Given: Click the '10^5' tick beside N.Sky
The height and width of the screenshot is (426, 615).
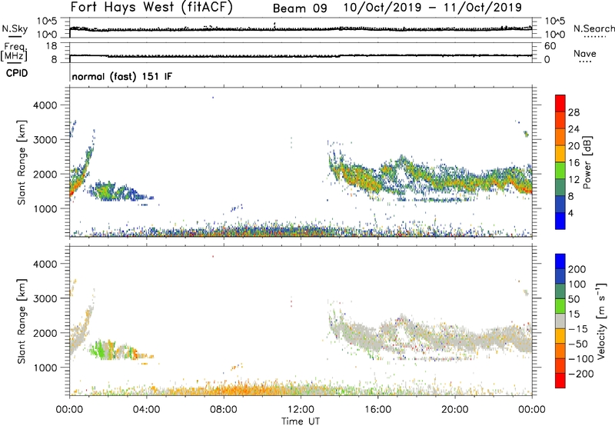Looking at the screenshot, I should 47,22.
